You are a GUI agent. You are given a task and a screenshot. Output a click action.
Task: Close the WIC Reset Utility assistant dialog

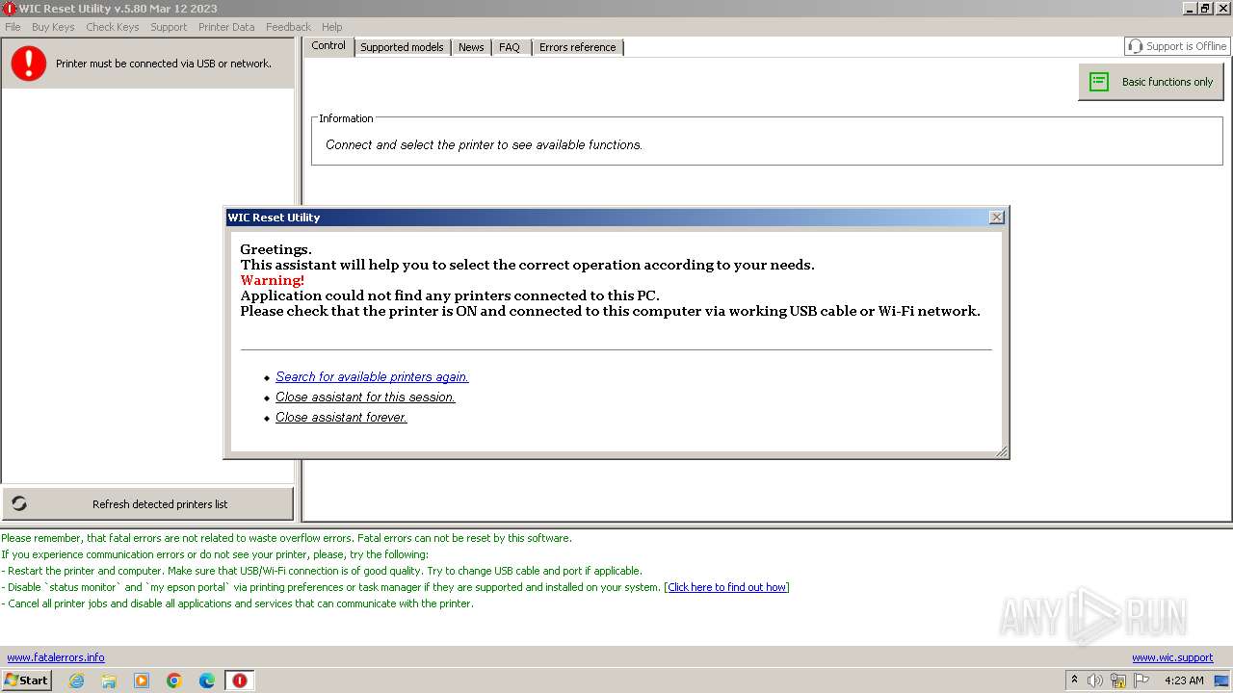(997, 218)
